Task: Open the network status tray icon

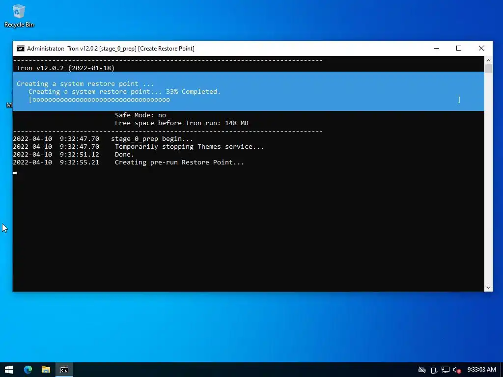Action: pyautogui.click(x=446, y=370)
